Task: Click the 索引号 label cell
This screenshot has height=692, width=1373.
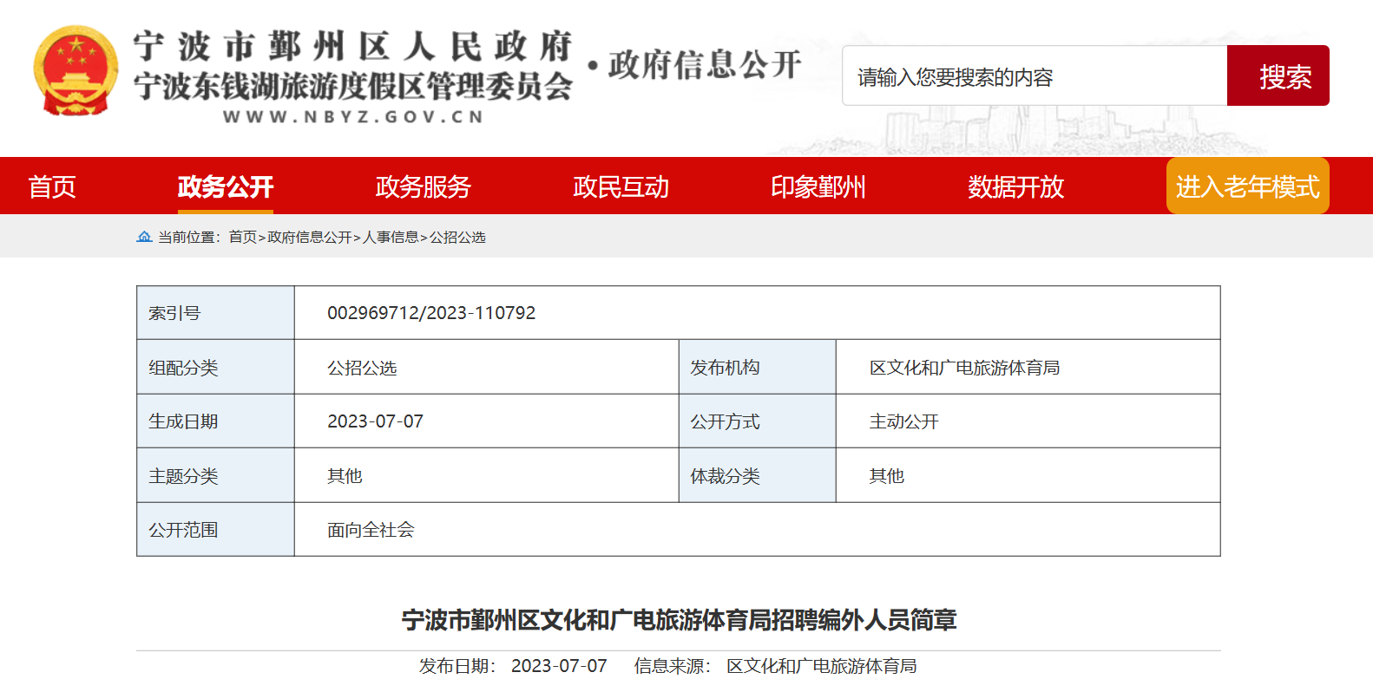Action: click(216, 313)
